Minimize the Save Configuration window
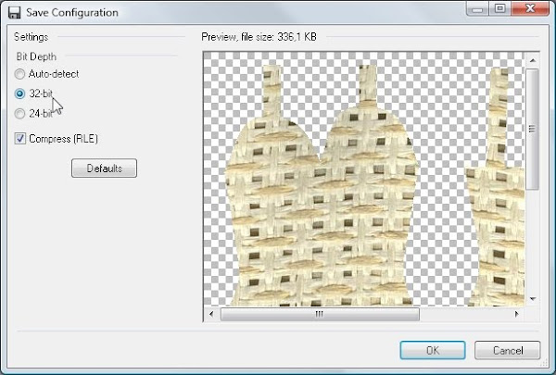Screen dimensions: 556x375 click(x=477, y=8)
